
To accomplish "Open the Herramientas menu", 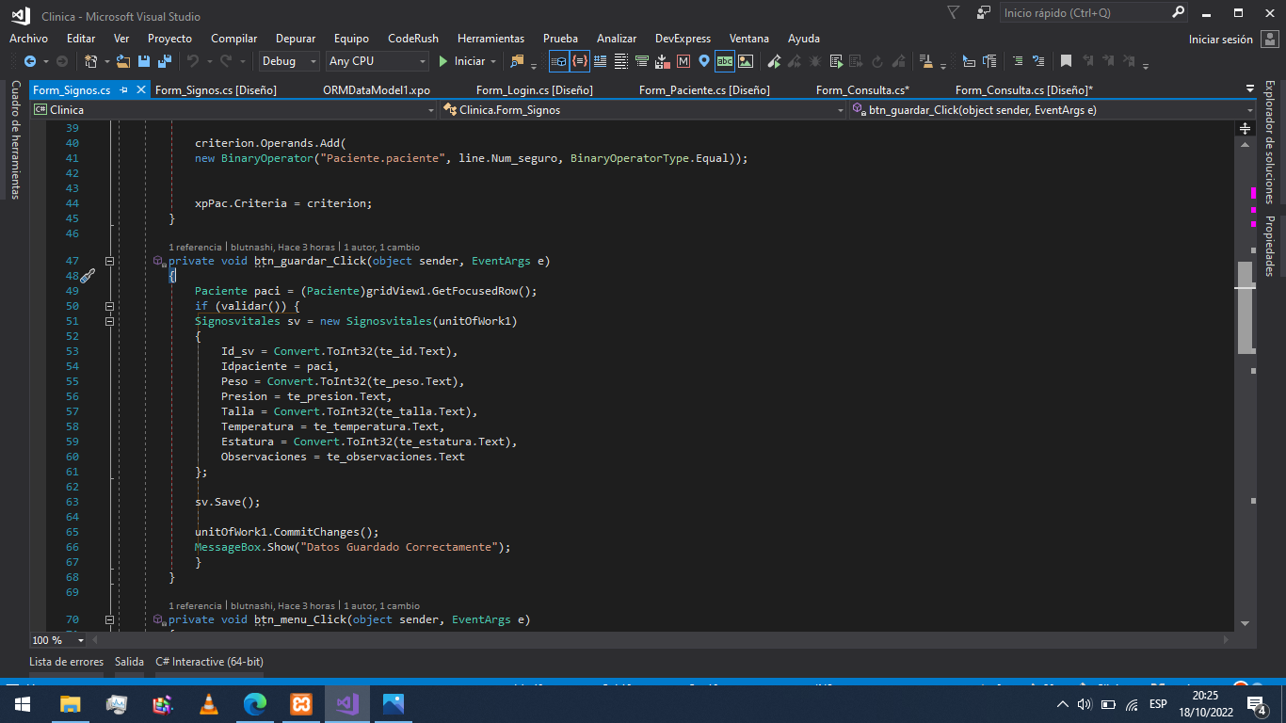I will tap(490, 39).
